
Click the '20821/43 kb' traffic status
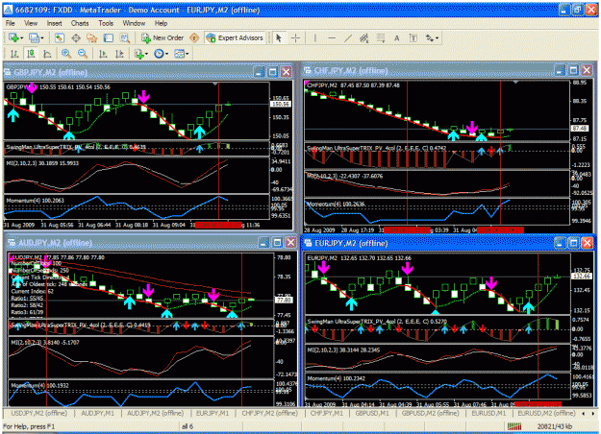tap(554, 426)
